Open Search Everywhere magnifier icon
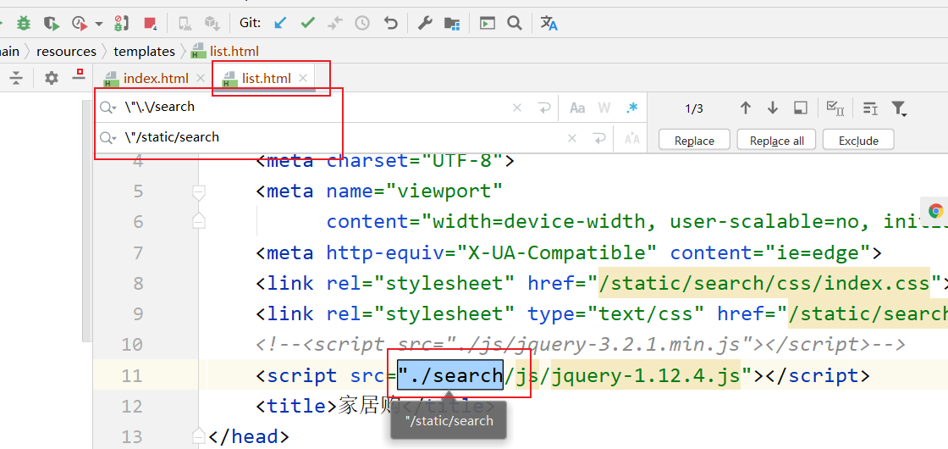The image size is (948, 449). click(514, 23)
